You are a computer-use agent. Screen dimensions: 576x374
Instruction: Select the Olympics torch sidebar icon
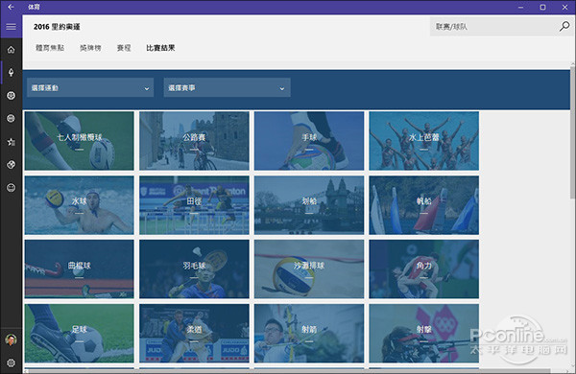pos(11,72)
